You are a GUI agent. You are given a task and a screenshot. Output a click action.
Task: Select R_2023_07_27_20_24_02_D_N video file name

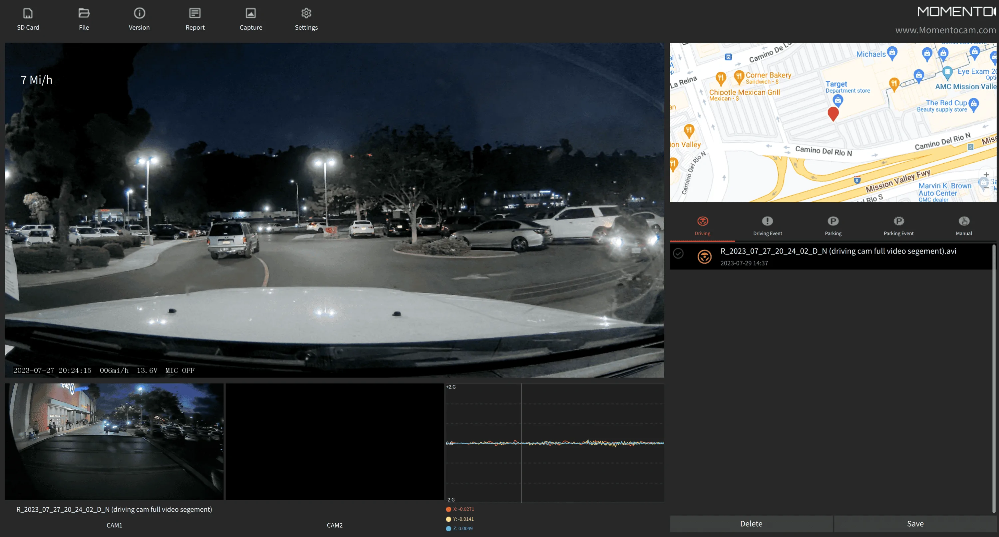coord(838,251)
